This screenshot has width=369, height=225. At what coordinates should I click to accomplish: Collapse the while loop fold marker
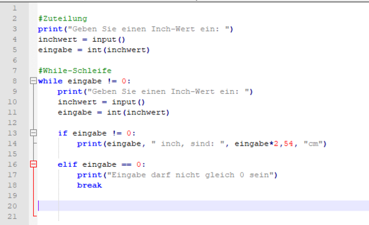(x=33, y=81)
